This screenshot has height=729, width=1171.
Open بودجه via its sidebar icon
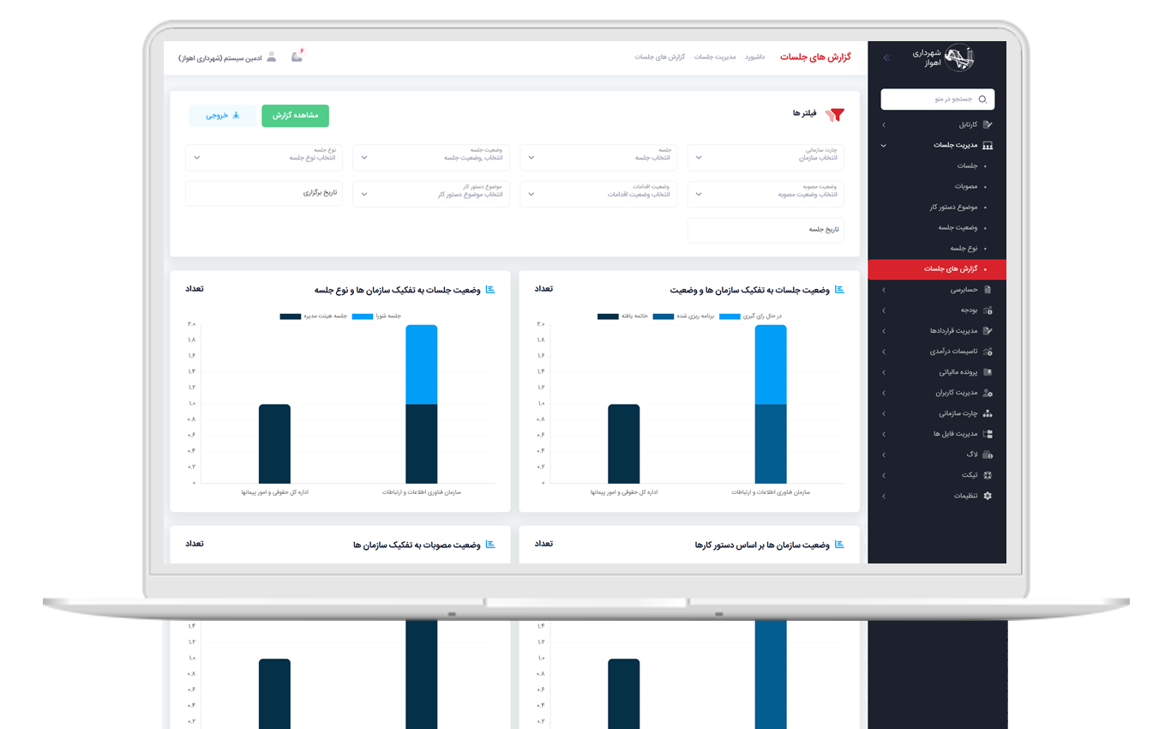[x=988, y=310]
